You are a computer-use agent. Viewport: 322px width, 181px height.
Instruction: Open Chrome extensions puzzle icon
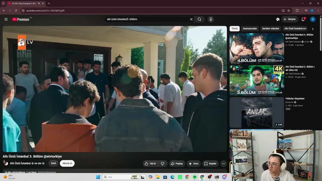pos(297,11)
